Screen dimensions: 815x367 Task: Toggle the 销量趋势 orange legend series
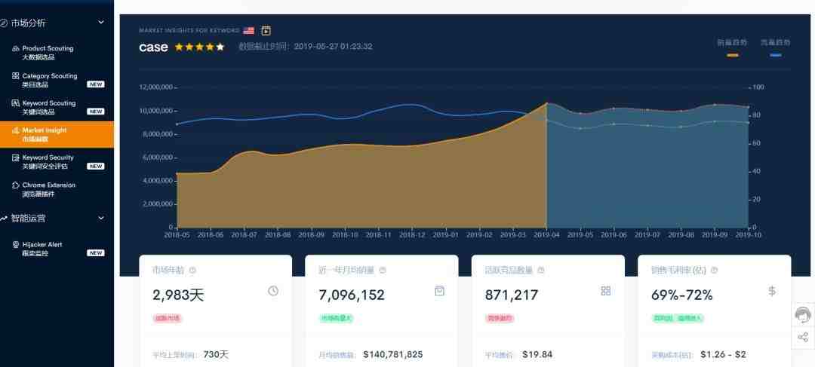coord(732,47)
